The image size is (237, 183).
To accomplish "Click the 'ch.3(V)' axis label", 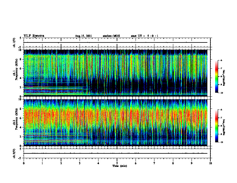I will click(x=14, y=153).
